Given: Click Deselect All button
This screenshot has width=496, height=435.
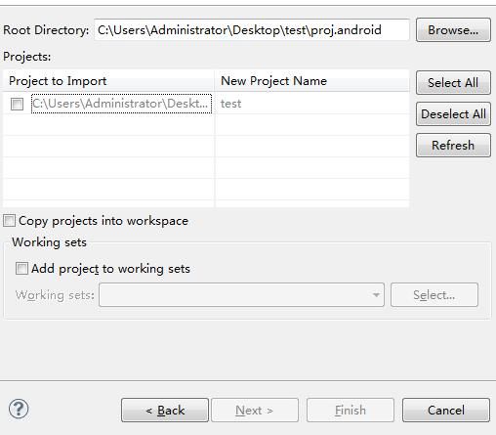Looking at the screenshot, I should tap(453, 113).
